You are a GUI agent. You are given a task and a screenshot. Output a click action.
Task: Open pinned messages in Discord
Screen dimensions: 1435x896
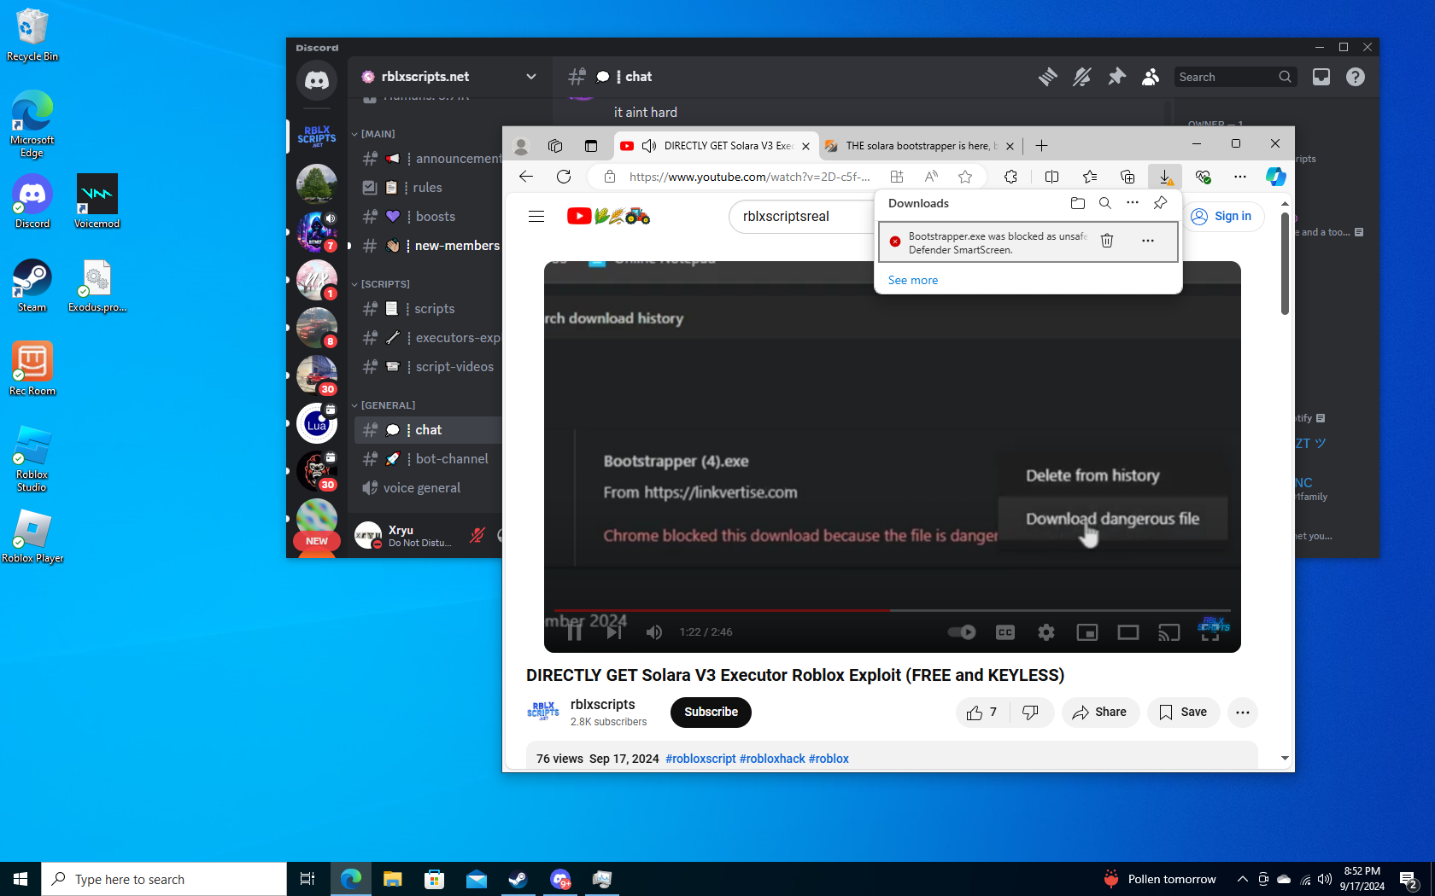1116,77
